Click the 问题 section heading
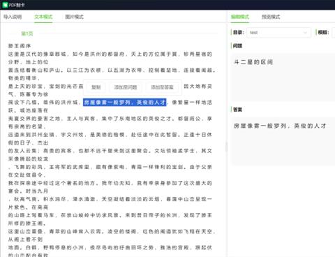This screenshot has width=335, height=257. 238,46
